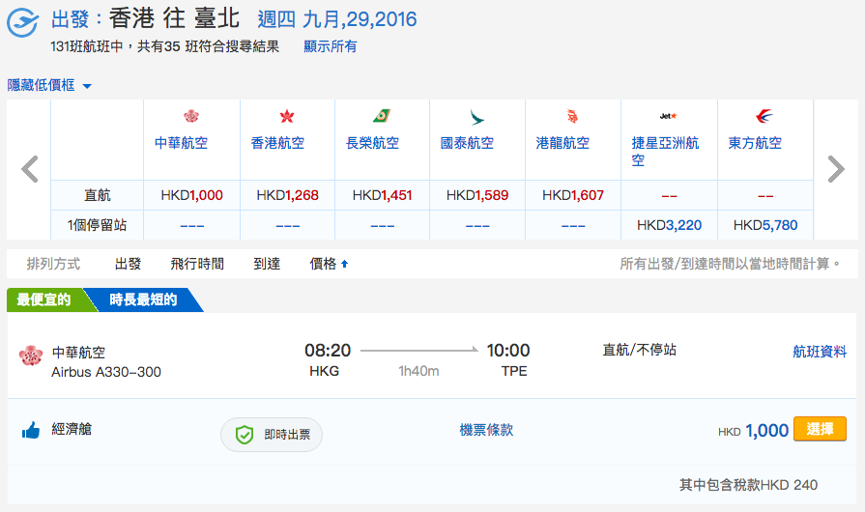This screenshot has width=865, height=512.
Task: Click the HKD 1,000 fare price
Action: [x=753, y=431]
